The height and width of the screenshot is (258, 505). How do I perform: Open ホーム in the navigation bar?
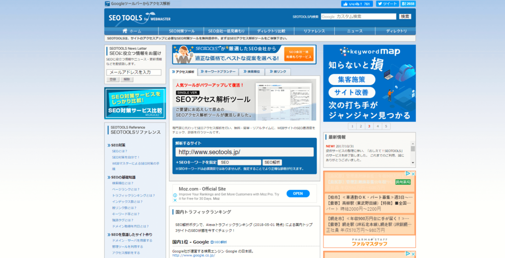(132, 31)
